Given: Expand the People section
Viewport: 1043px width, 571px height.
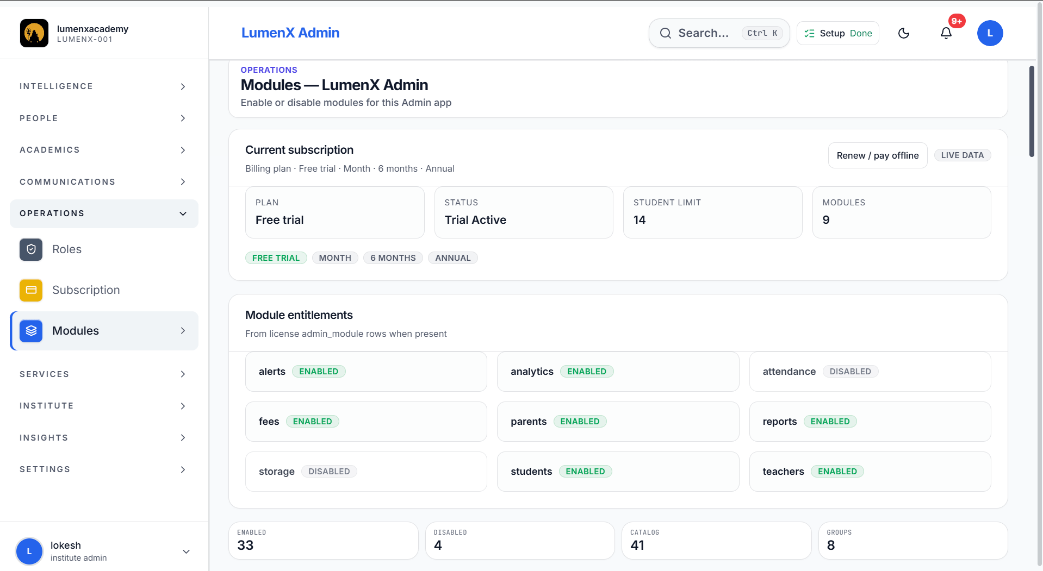Looking at the screenshot, I should pos(104,118).
